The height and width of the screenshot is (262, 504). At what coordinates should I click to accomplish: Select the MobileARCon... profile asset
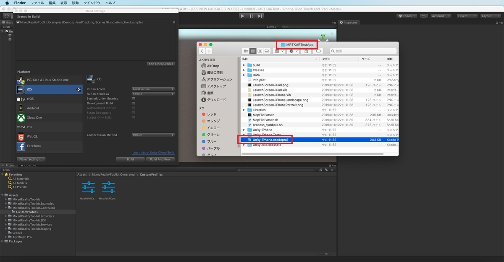pos(108,191)
